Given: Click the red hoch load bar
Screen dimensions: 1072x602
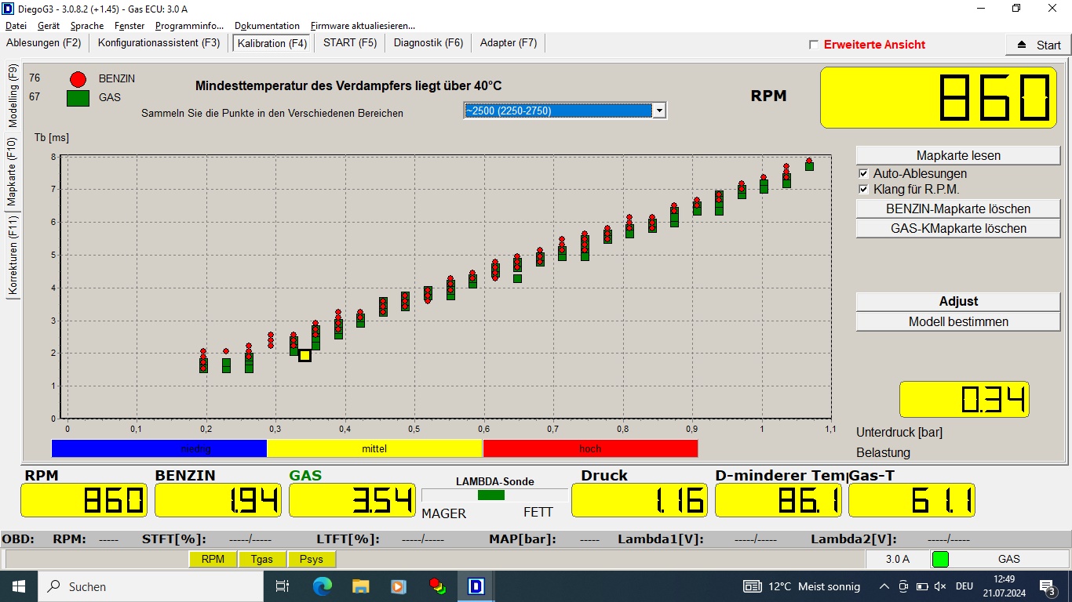Looking at the screenshot, I should coord(590,448).
